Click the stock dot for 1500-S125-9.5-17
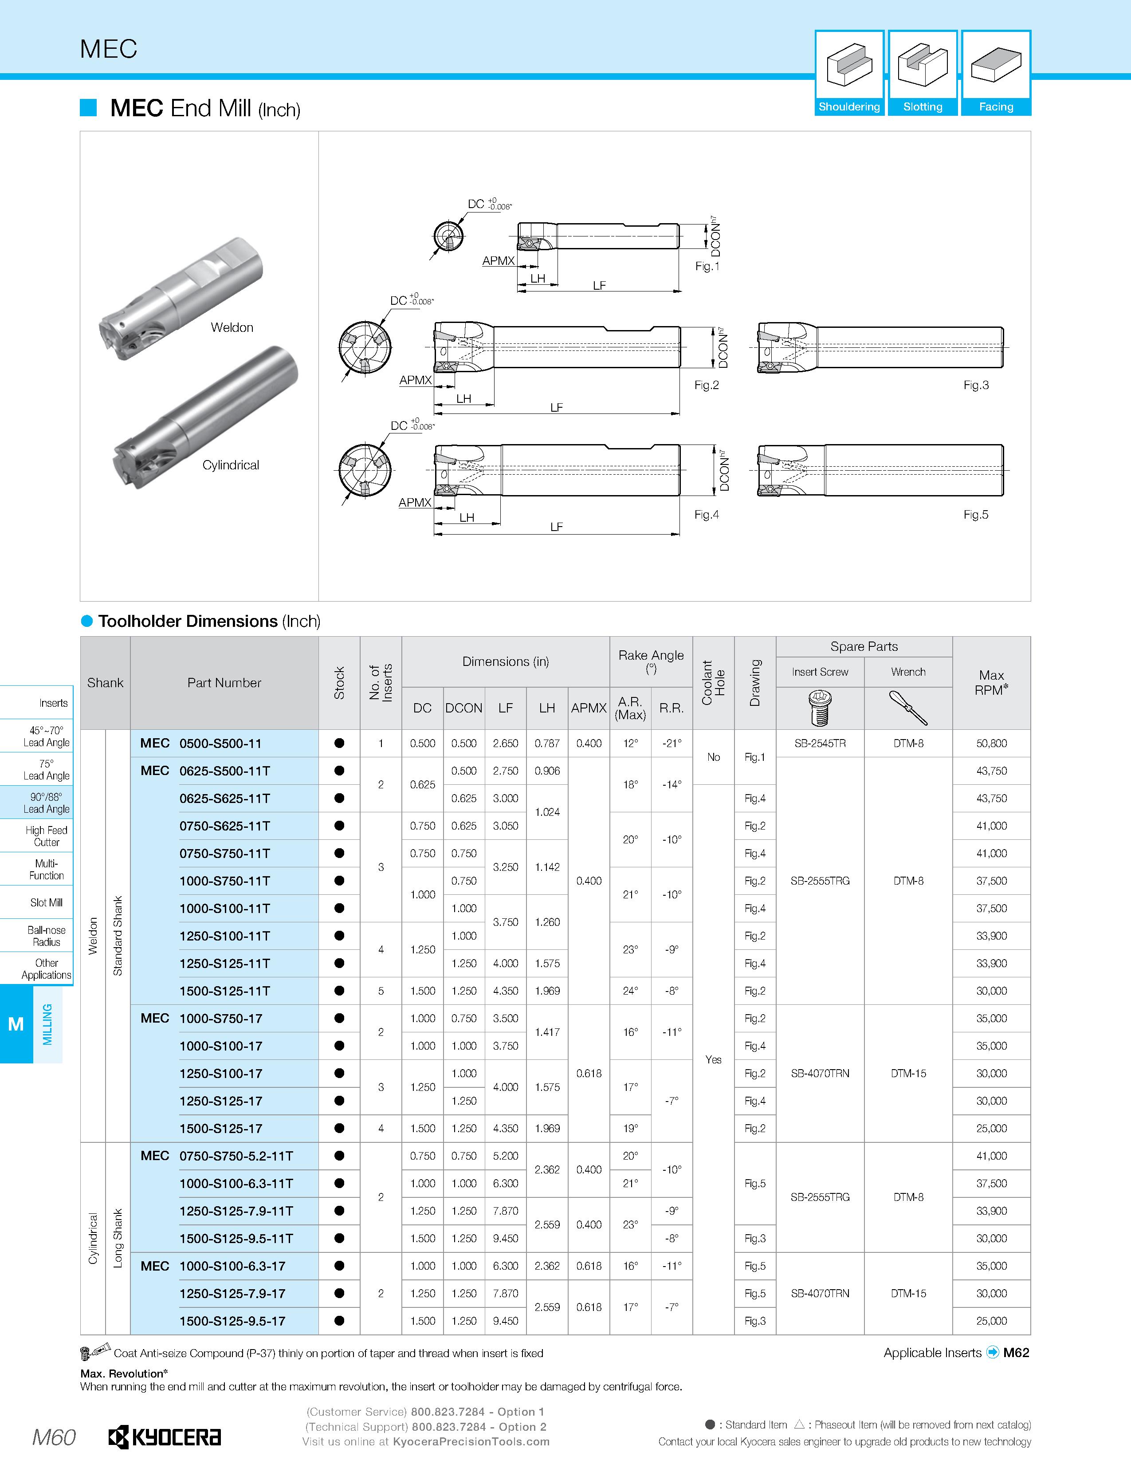The image size is (1131, 1464). point(339,1321)
